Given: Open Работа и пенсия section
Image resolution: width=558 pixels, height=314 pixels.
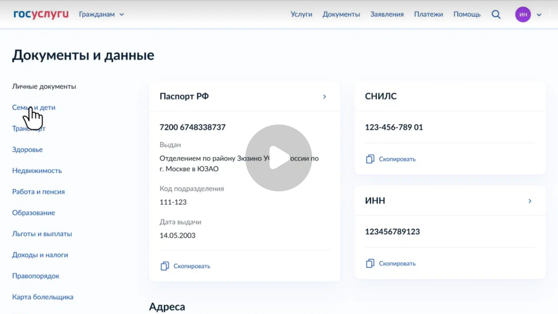Looking at the screenshot, I should click(38, 191).
